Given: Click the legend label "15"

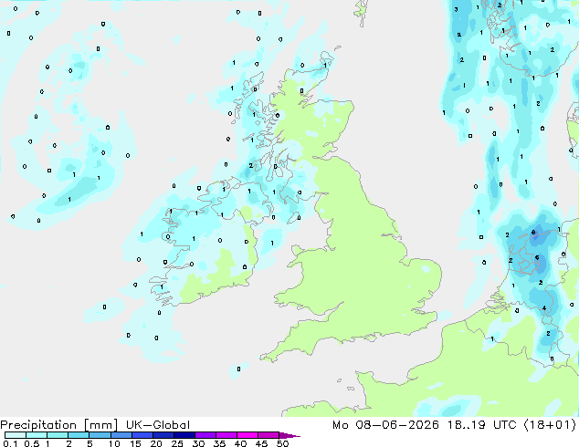Looking at the screenshot, I should tap(135, 443).
